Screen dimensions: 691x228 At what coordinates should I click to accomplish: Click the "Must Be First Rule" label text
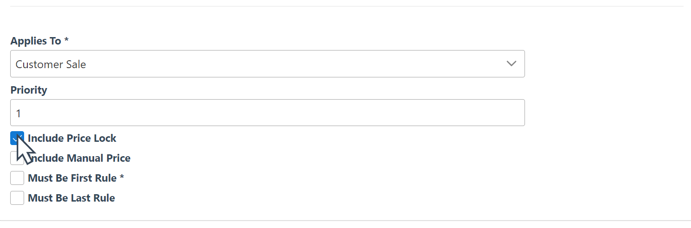pos(72,178)
